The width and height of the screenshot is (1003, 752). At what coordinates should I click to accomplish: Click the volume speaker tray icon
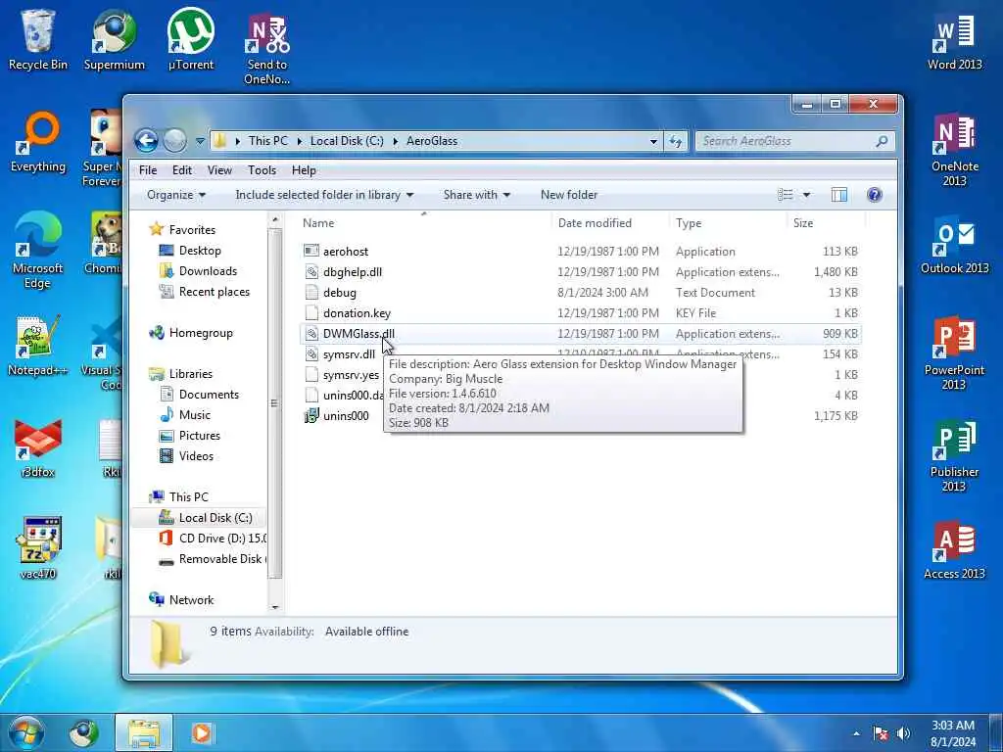(x=903, y=733)
